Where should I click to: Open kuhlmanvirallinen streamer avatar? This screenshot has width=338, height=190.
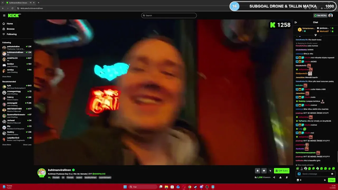click(x=41, y=173)
